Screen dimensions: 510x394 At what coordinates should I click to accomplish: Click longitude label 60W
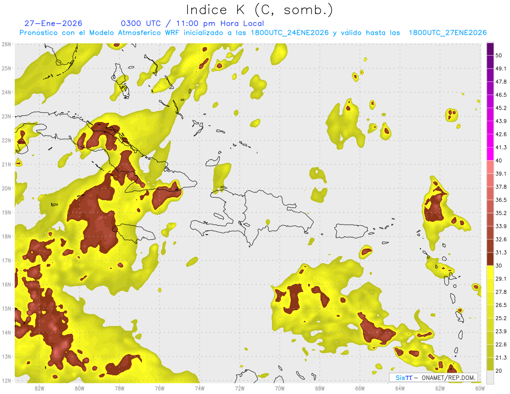pyautogui.click(x=480, y=388)
